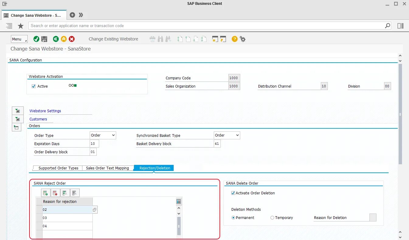Expand the Menu dropdown
Image resolution: width=409 pixels, height=240 pixels.
click(19, 39)
